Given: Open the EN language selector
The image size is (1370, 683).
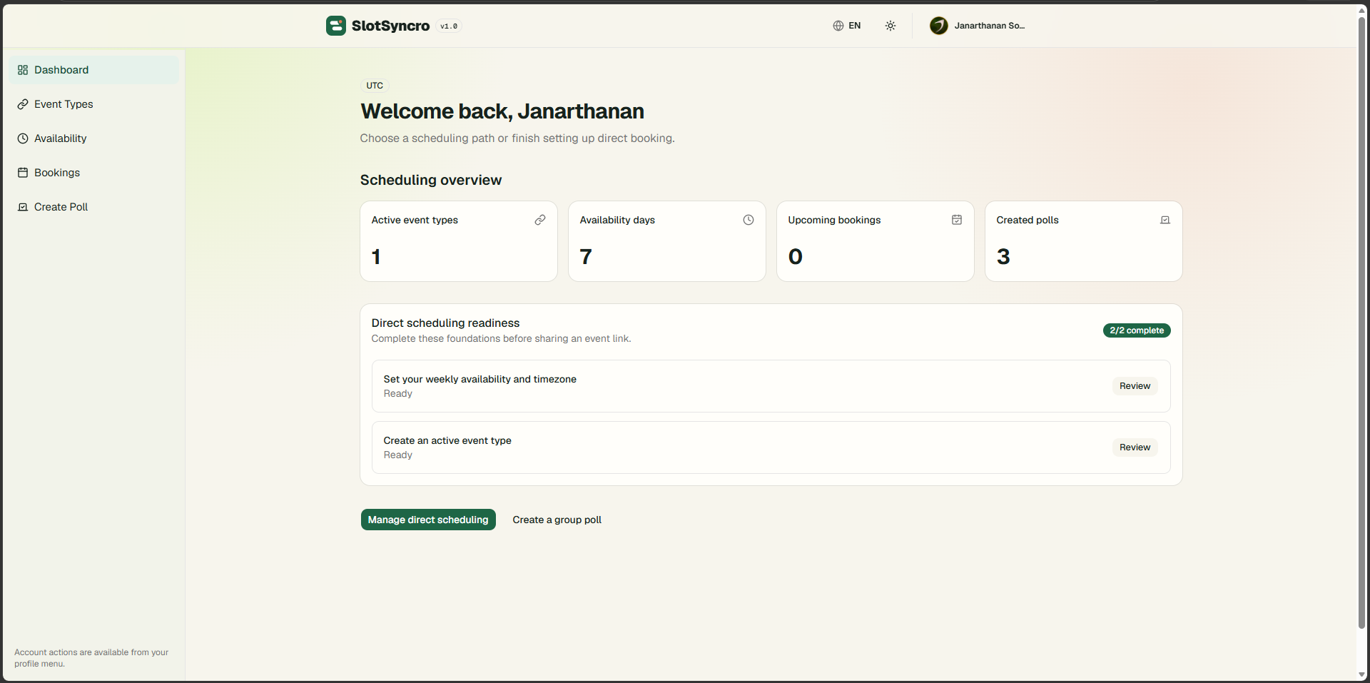Looking at the screenshot, I should [847, 26].
